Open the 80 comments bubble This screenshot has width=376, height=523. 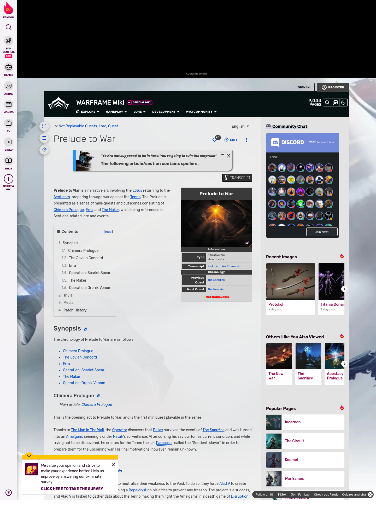click(216, 139)
